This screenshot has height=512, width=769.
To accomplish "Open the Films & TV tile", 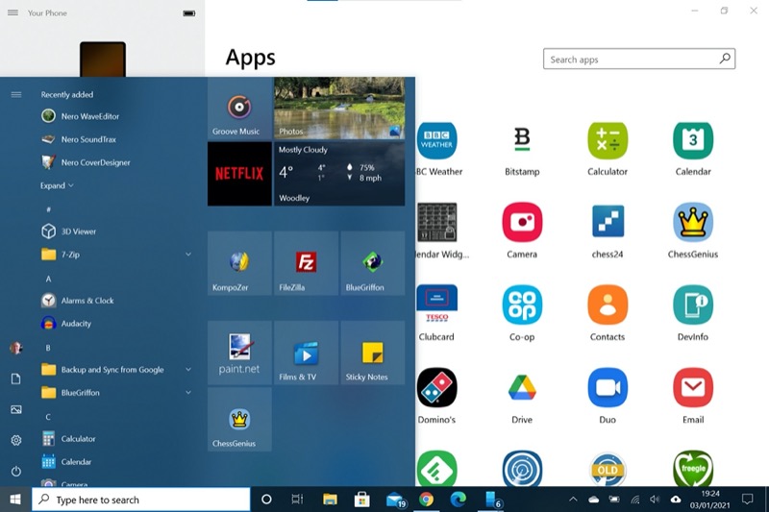I will tap(306, 353).
